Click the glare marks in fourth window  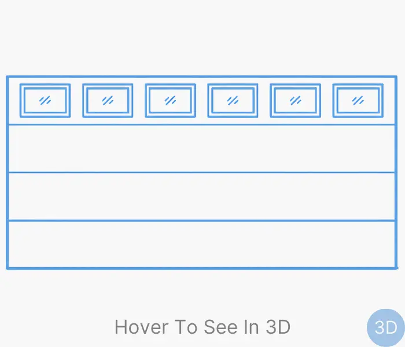pyautogui.click(x=233, y=101)
